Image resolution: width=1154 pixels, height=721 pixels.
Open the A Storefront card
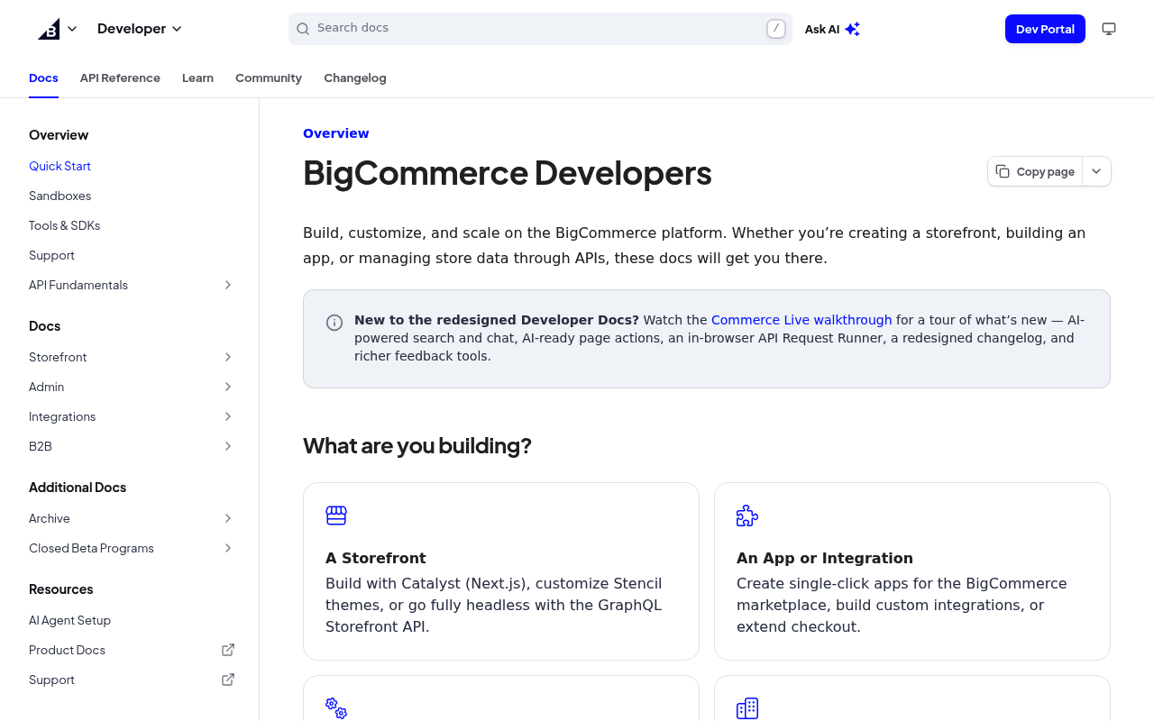click(501, 571)
